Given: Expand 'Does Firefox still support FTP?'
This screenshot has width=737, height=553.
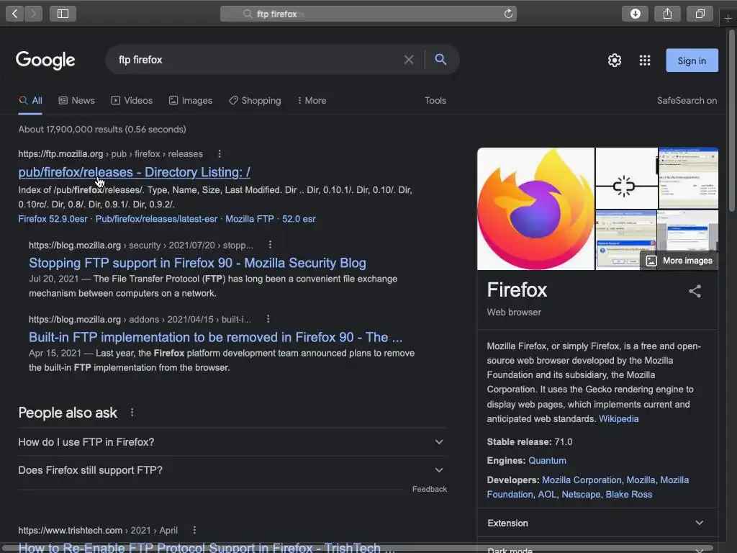Looking at the screenshot, I should pyautogui.click(x=232, y=470).
